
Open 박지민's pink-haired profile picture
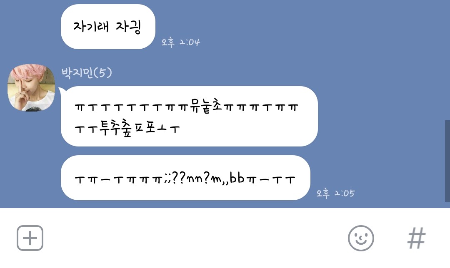(x=31, y=88)
